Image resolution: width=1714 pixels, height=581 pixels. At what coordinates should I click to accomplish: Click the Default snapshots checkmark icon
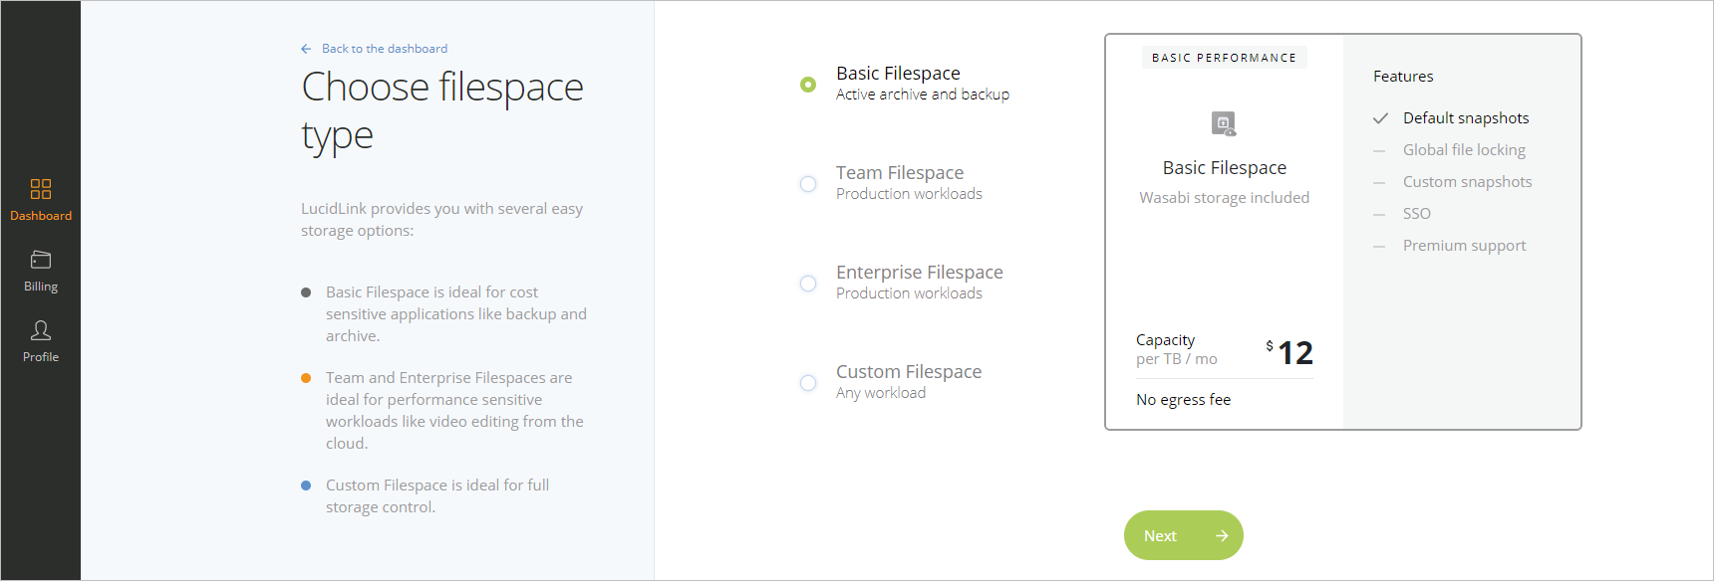pyautogui.click(x=1380, y=118)
